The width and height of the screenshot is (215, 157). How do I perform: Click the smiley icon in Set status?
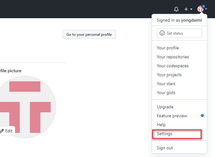tap(162, 33)
